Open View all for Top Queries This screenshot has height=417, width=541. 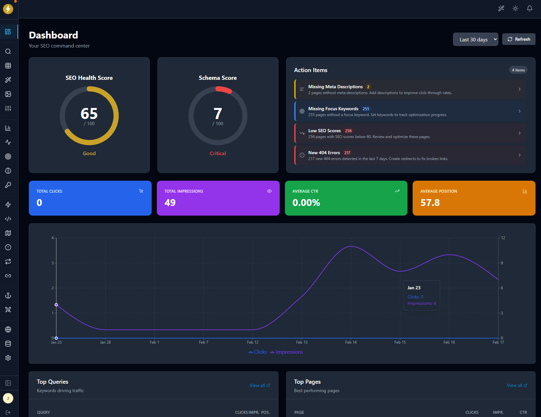(260, 385)
